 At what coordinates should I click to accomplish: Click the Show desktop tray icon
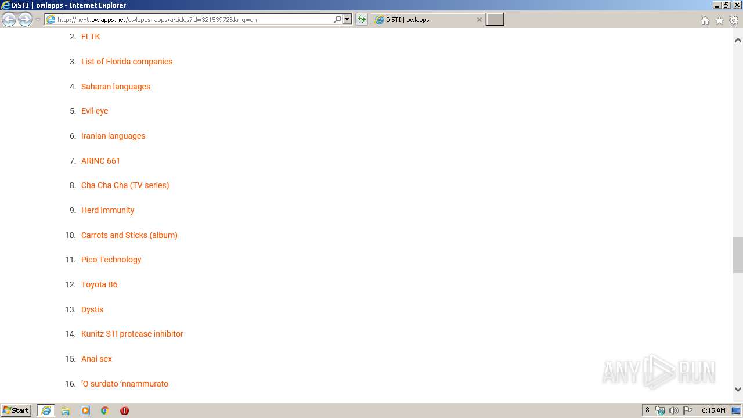pos(737,410)
